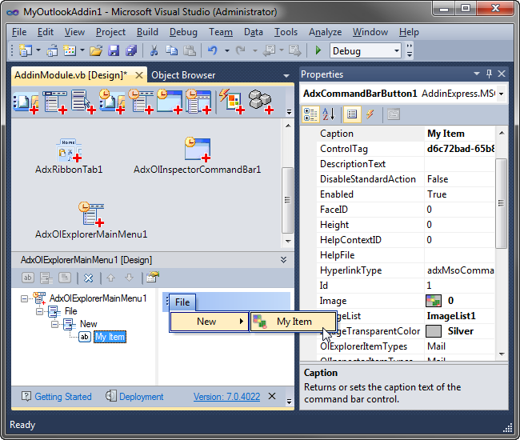Collapse the File tree node
The image size is (520, 440).
39,311
